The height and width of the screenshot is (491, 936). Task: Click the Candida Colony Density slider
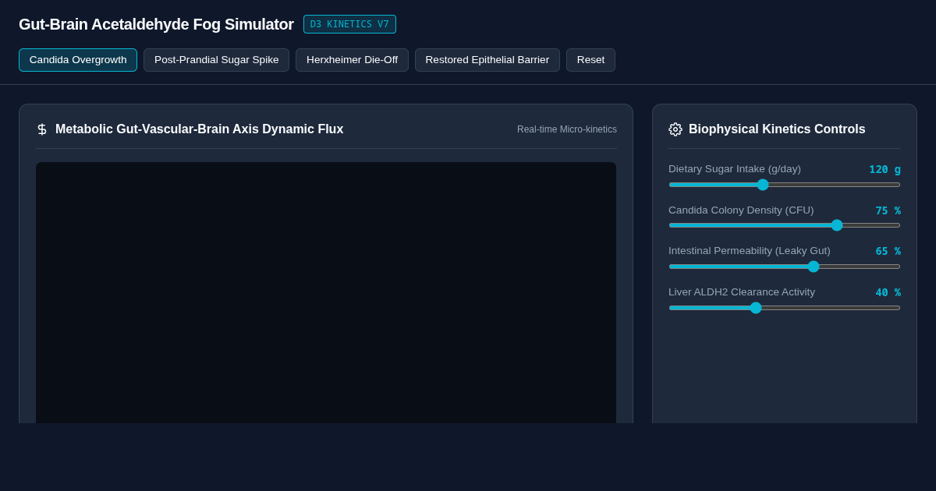tap(785, 225)
